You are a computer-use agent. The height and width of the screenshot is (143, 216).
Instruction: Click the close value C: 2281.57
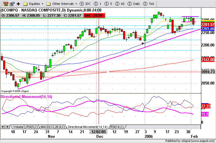tap(73, 16)
